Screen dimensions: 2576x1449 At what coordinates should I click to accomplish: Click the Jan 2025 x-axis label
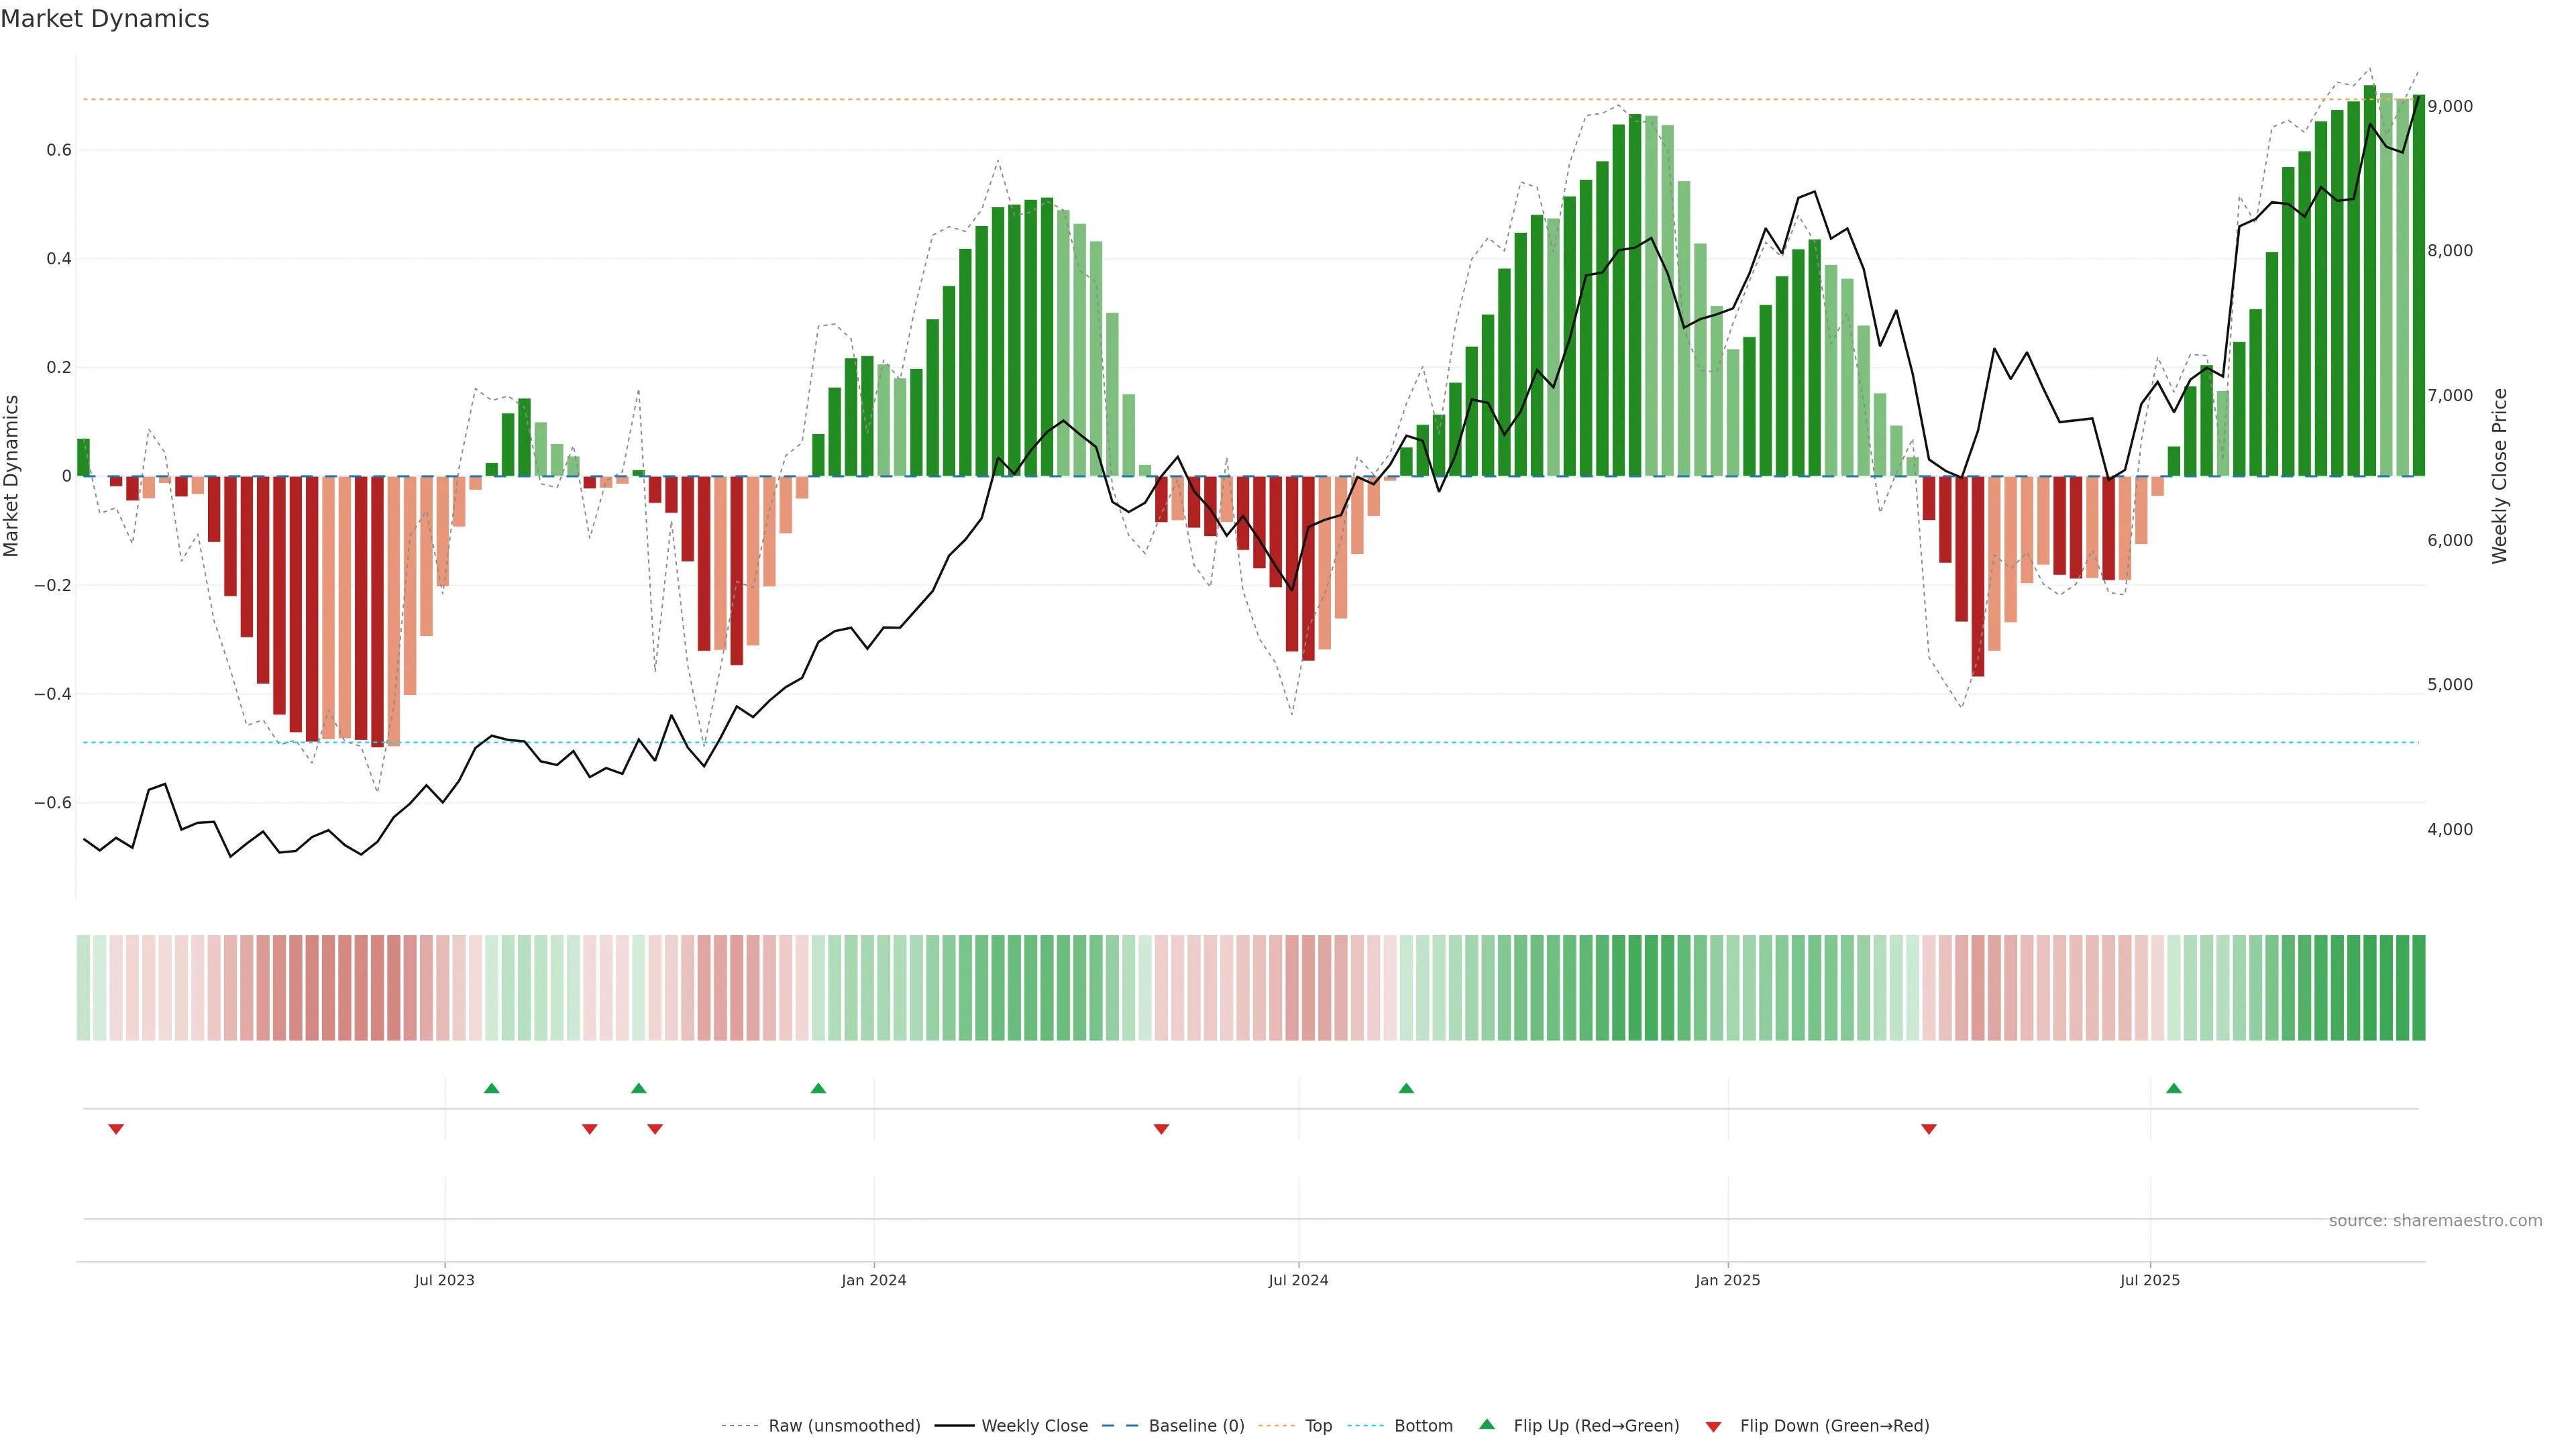pyautogui.click(x=1727, y=1280)
